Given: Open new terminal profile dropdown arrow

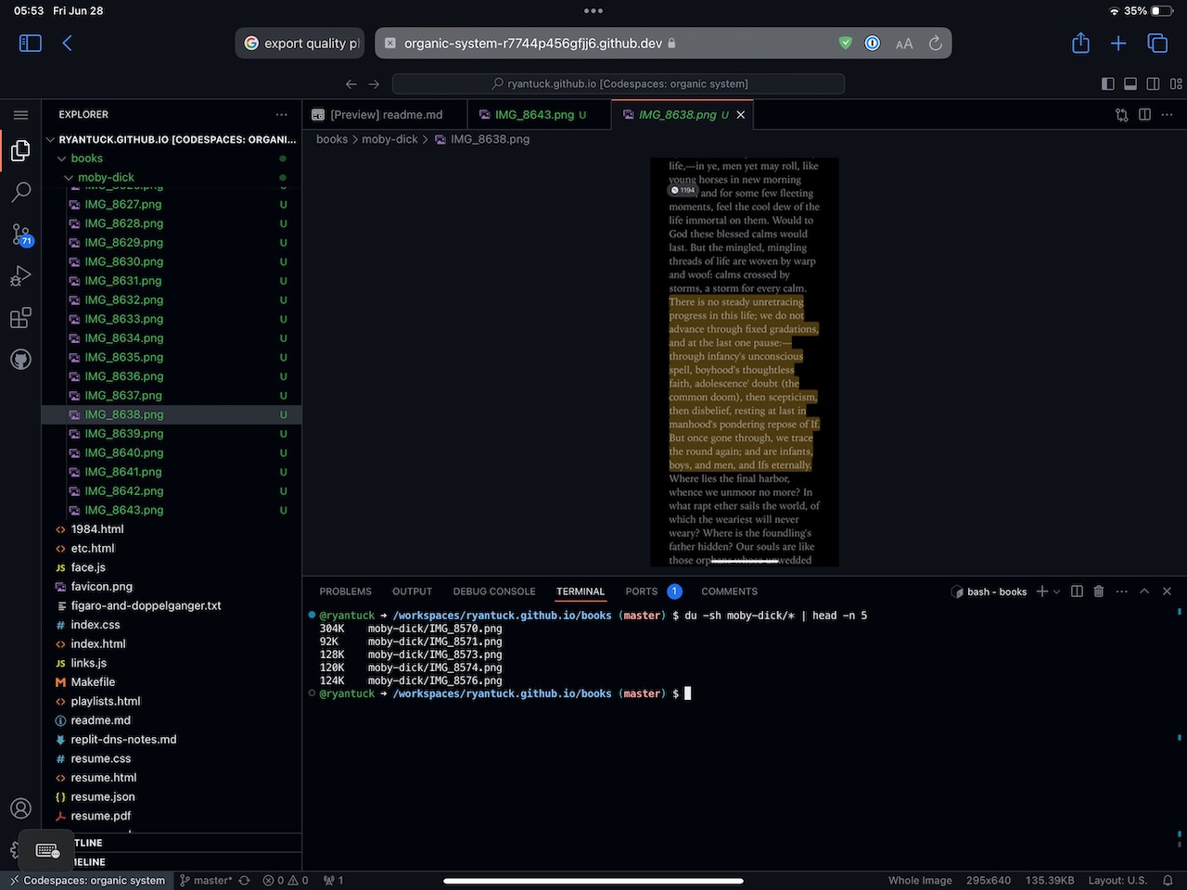Looking at the screenshot, I should pyautogui.click(x=1056, y=591).
